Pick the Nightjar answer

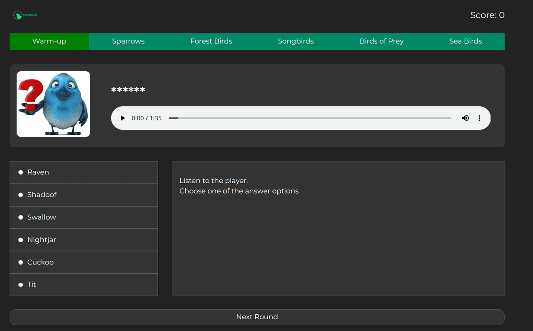84,240
